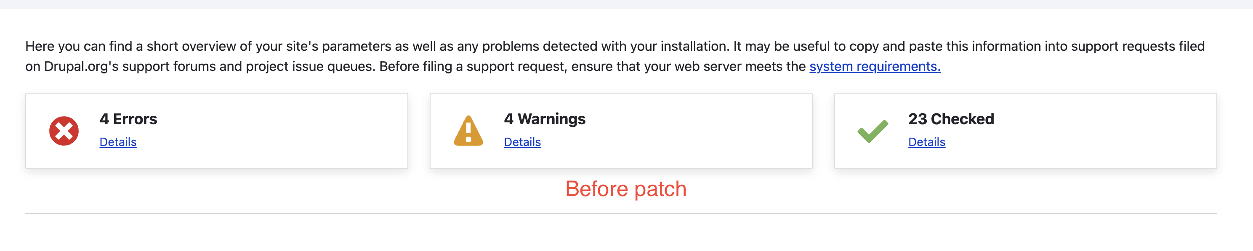Click the 4 Errors heading
The image size is (1253, 251).
tap(128, 119)
